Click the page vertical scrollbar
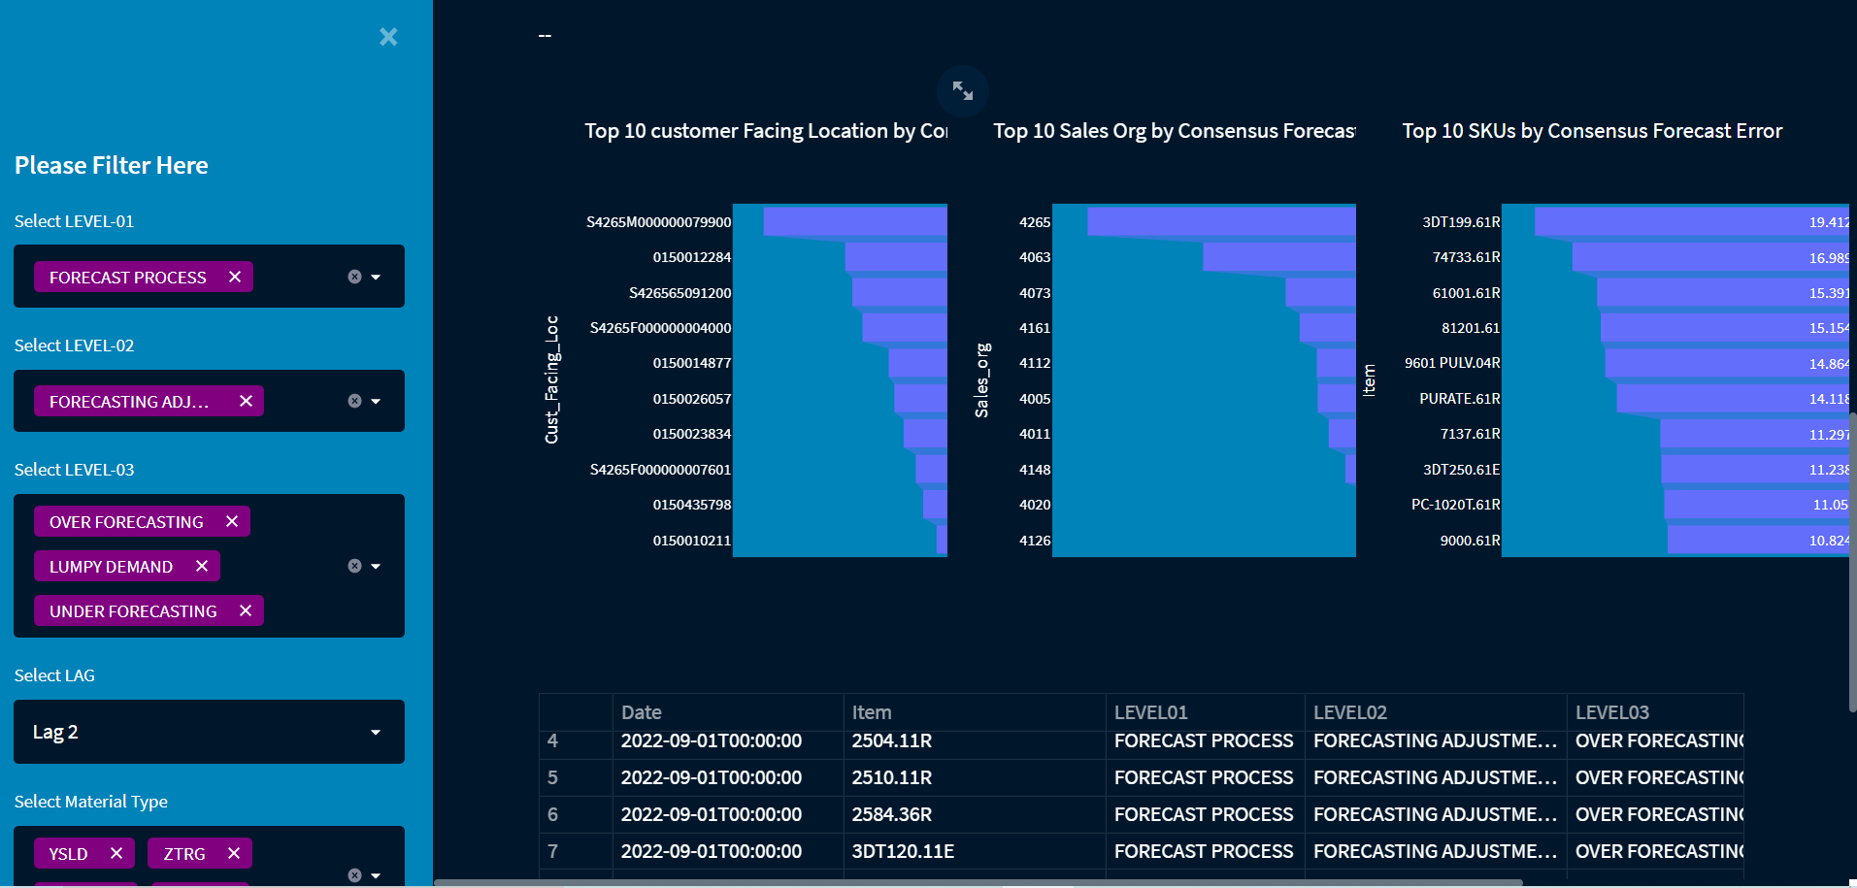Image resolution: width=1857 pixels, height=888 pixels. click(x=1852, y=563)
